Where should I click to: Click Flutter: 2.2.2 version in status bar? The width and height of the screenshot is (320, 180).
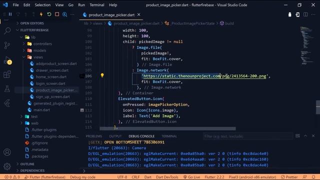point(214,177)
